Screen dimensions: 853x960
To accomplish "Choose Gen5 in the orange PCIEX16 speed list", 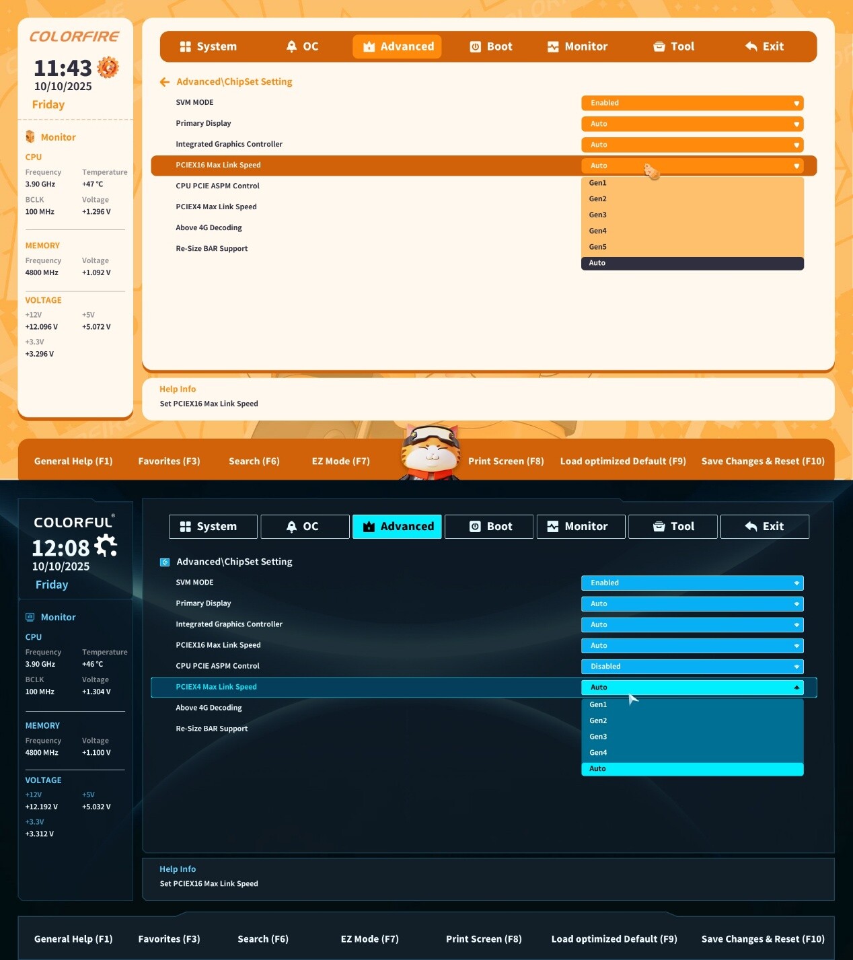I will (x=598, y=247).
